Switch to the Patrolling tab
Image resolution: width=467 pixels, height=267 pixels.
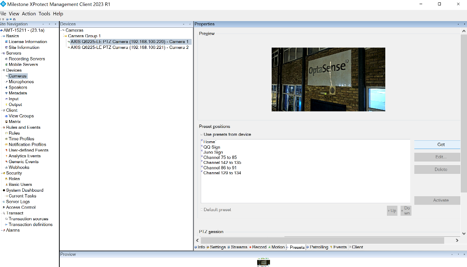319,247
